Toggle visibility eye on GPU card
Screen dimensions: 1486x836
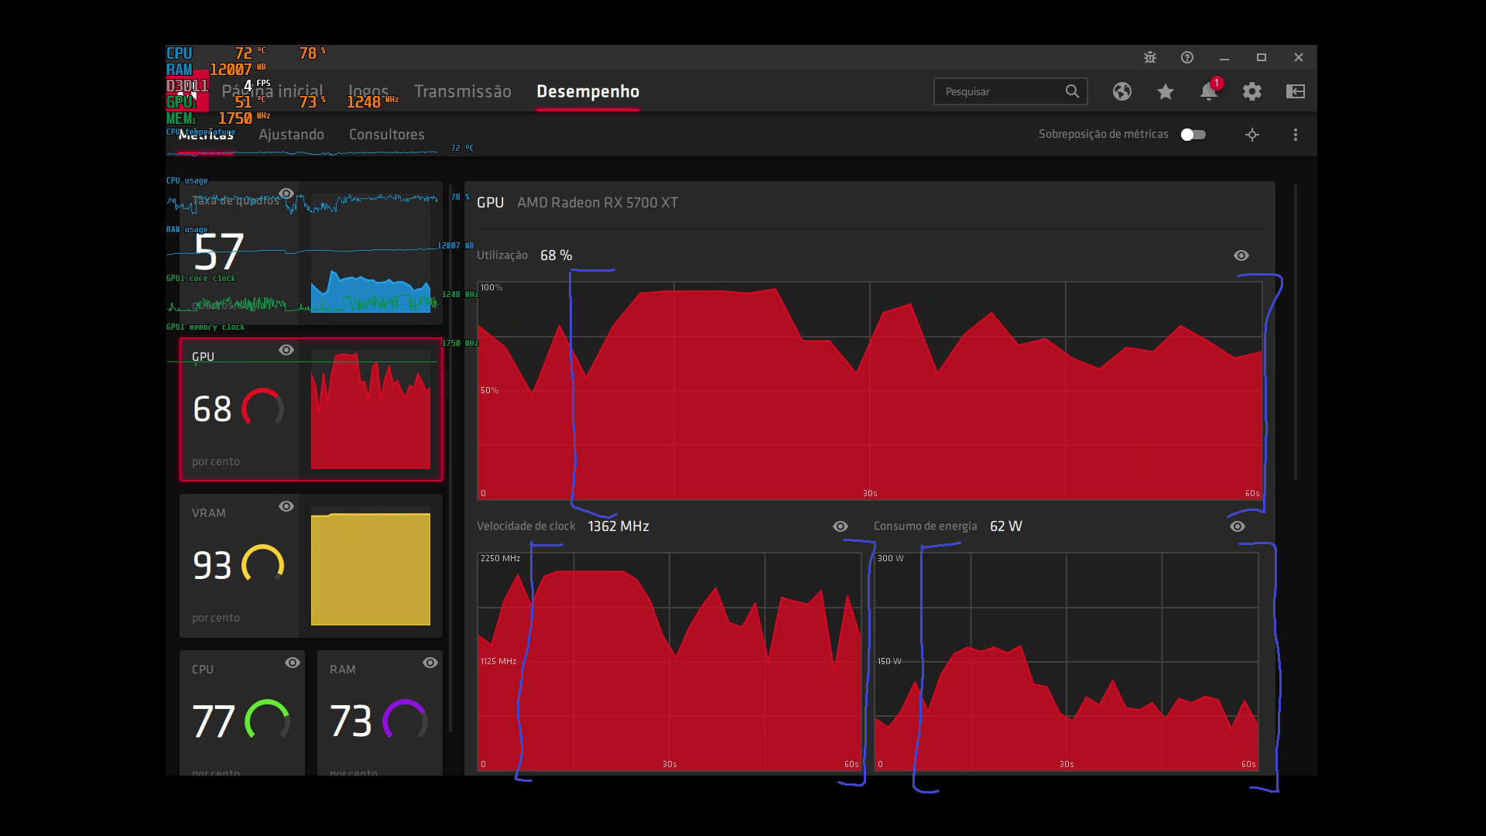tap(286, 350)
